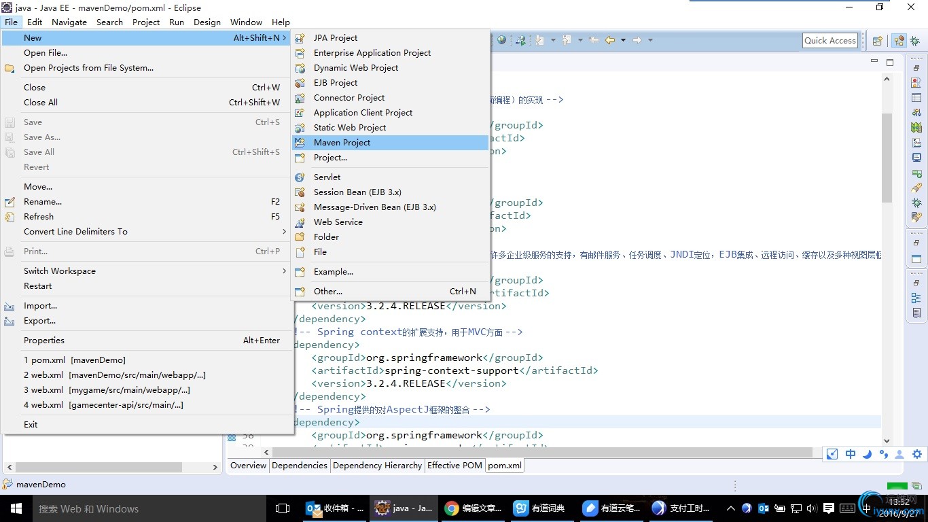
Task: Click the Message-Driven Bean icon
Action: [x=300, y=207]
